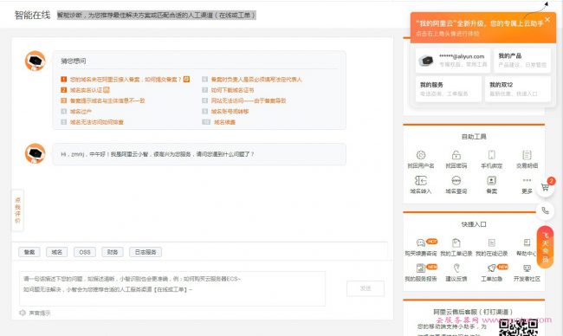This screenshot has width=563, height=336.
Task: Open 我的服务报告 service report
Action: point(421,273)
